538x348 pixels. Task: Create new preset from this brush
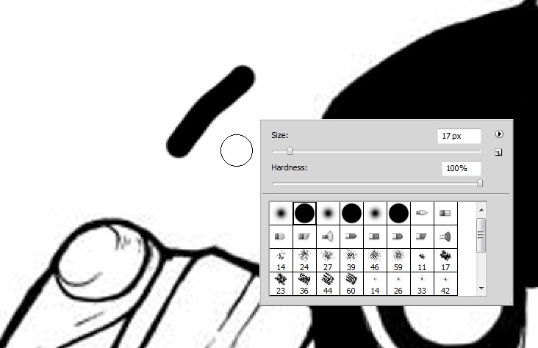pos(498,152)
